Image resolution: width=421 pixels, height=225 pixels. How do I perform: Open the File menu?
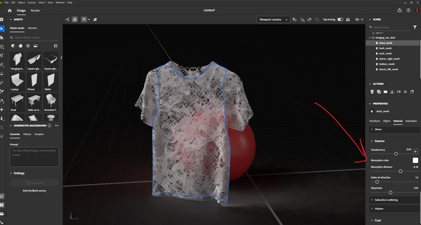click(x=6, y=3)
